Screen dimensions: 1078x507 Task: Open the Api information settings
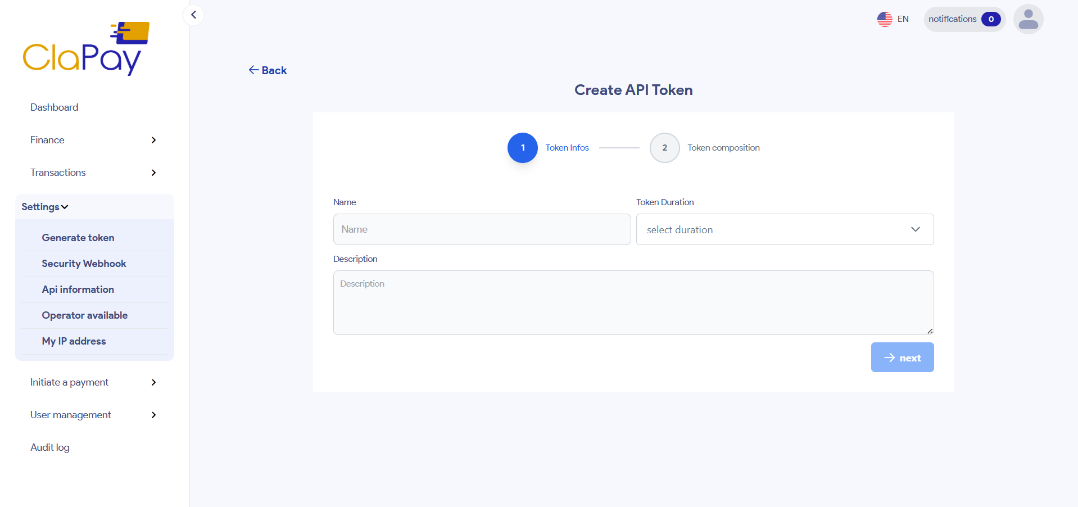click(78, 289)
